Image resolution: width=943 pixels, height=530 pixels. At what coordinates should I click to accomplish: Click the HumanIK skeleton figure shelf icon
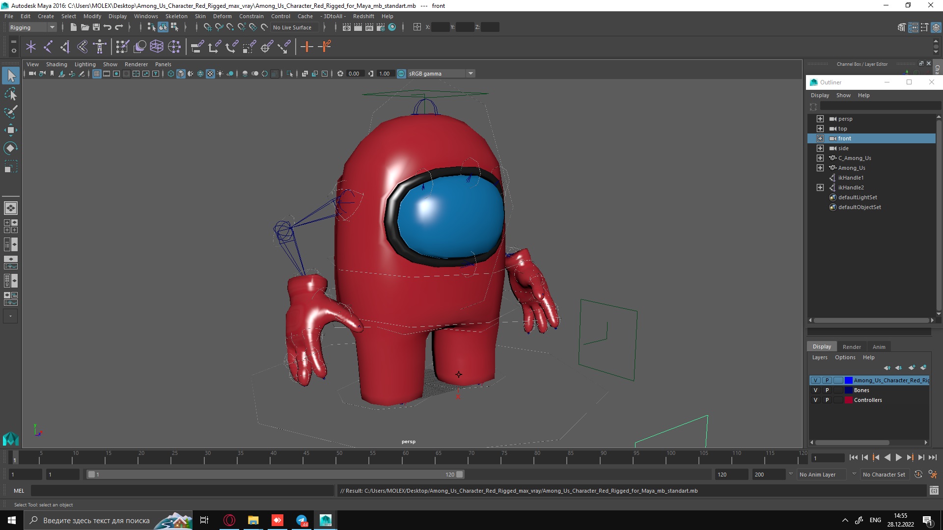[100, 47]
